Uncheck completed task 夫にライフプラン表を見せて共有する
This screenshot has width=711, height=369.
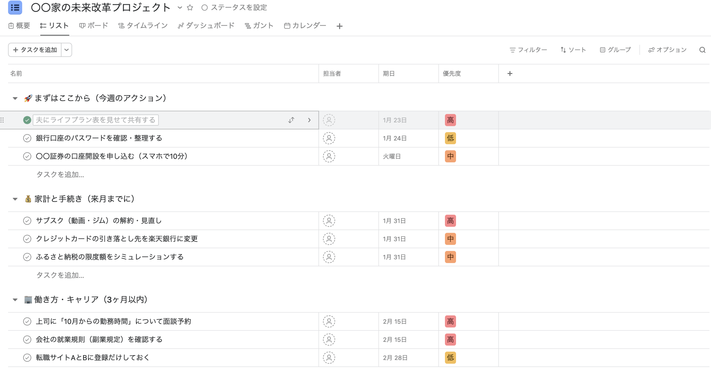tap(27, 120)
